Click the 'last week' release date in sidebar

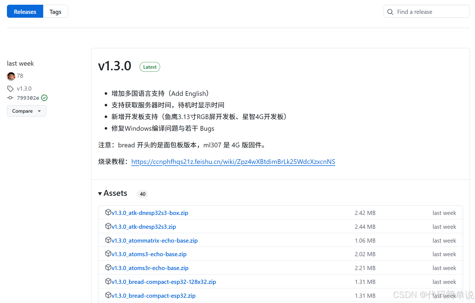click(20, 63)
